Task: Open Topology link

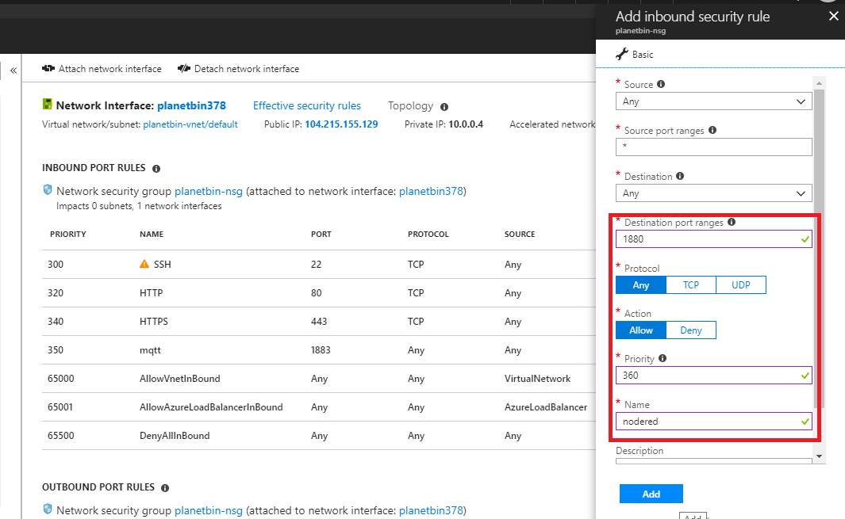Action: [x=410, y=105]
